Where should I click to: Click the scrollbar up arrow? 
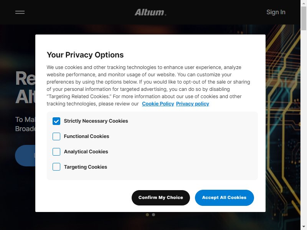point(304,2)
